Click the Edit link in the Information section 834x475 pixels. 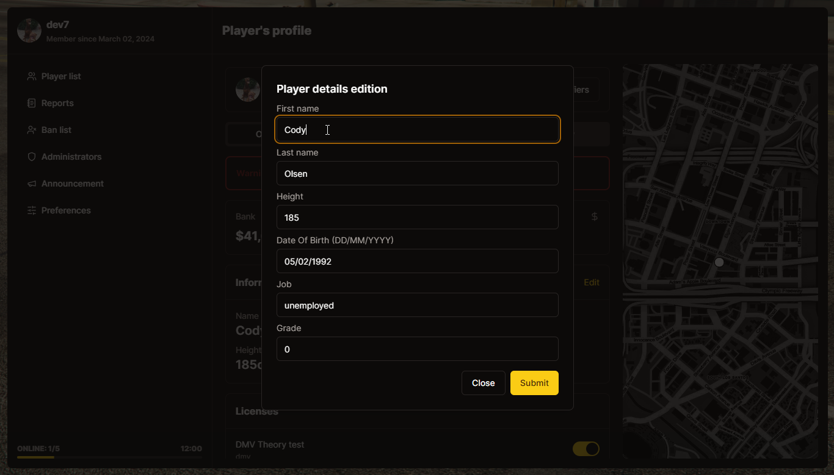591,282
